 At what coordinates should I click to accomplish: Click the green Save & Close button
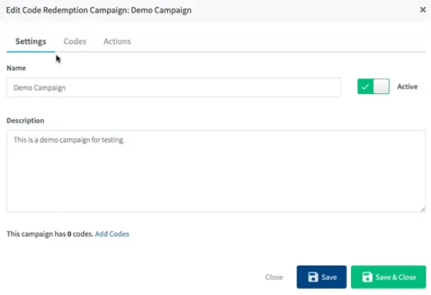[x=389, y=277]
